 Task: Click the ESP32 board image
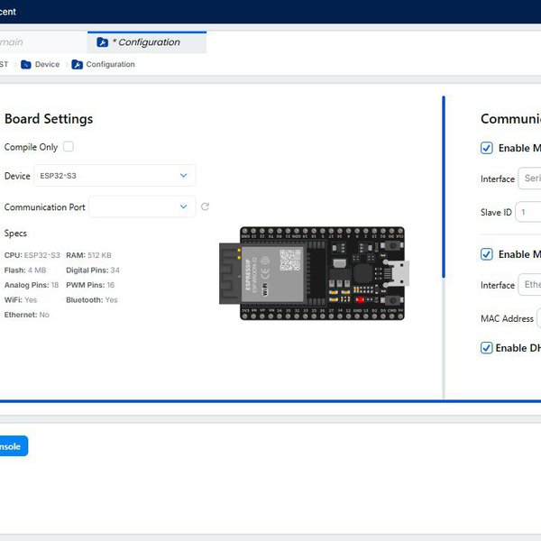tap(314, 273)
